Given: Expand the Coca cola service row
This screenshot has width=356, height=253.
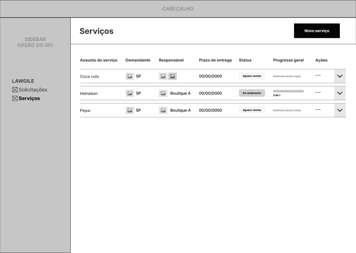Looking at the screenshot, I should [340, 76].
